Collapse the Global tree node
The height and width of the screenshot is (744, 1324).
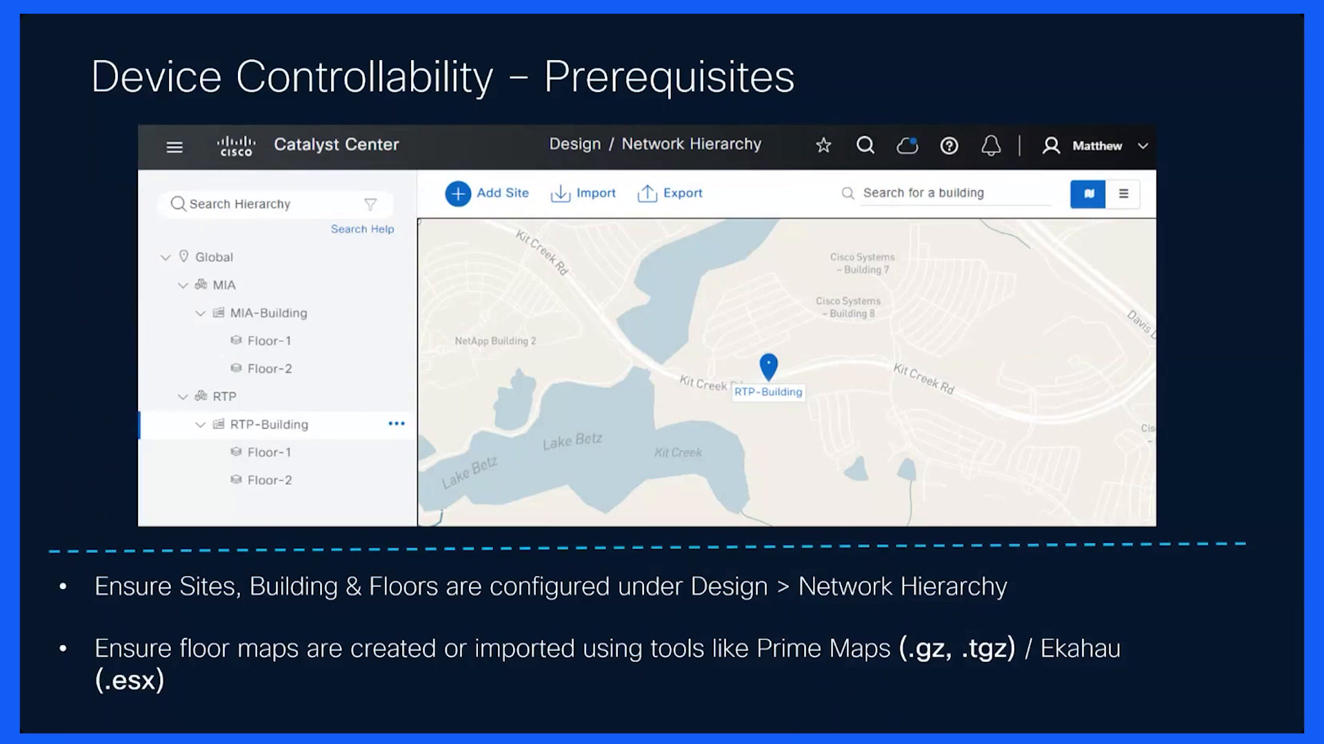pyautogui.click(x=165, y=257)
